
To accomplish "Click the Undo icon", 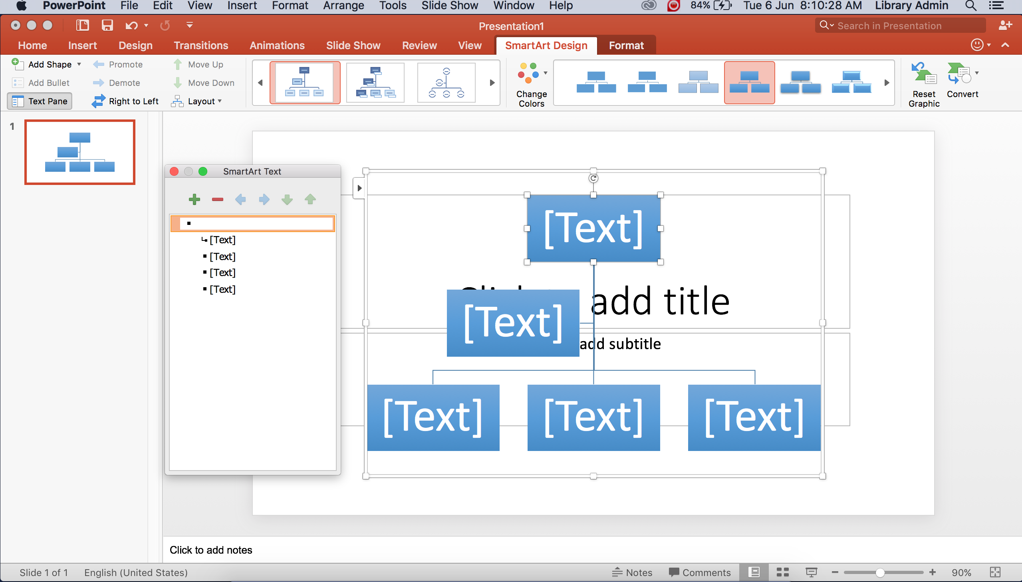I will click(x=131, y=26).
